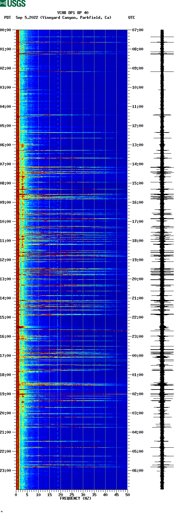Click the seismogram waveform trace on the right
The height and width of the screenshot is (515, 176).
[x=162, y=260]
